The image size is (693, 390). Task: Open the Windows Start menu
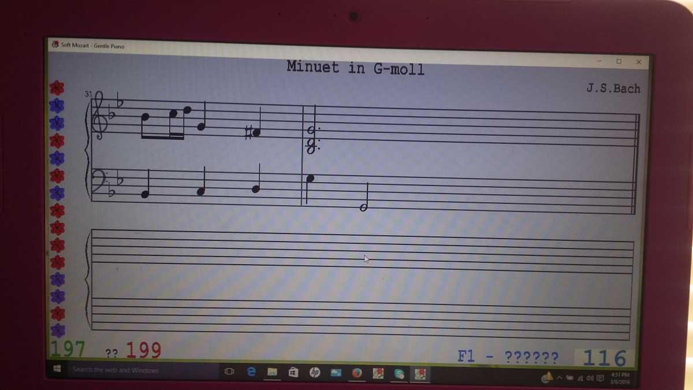pos(57,370)
